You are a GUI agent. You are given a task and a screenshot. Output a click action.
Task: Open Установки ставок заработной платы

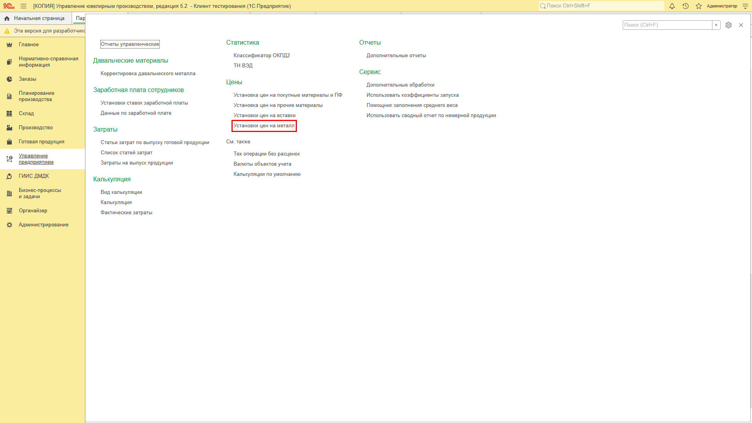(x=144, y=103)
